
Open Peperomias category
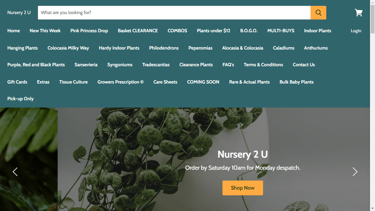200,48
